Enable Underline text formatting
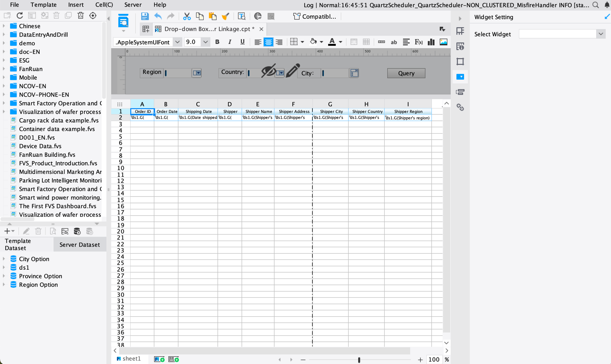This screenshot has width=611, height=364. [x=242, y=42]
